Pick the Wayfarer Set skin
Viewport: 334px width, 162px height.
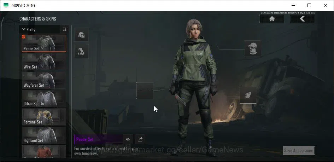[x=44, y=80]
